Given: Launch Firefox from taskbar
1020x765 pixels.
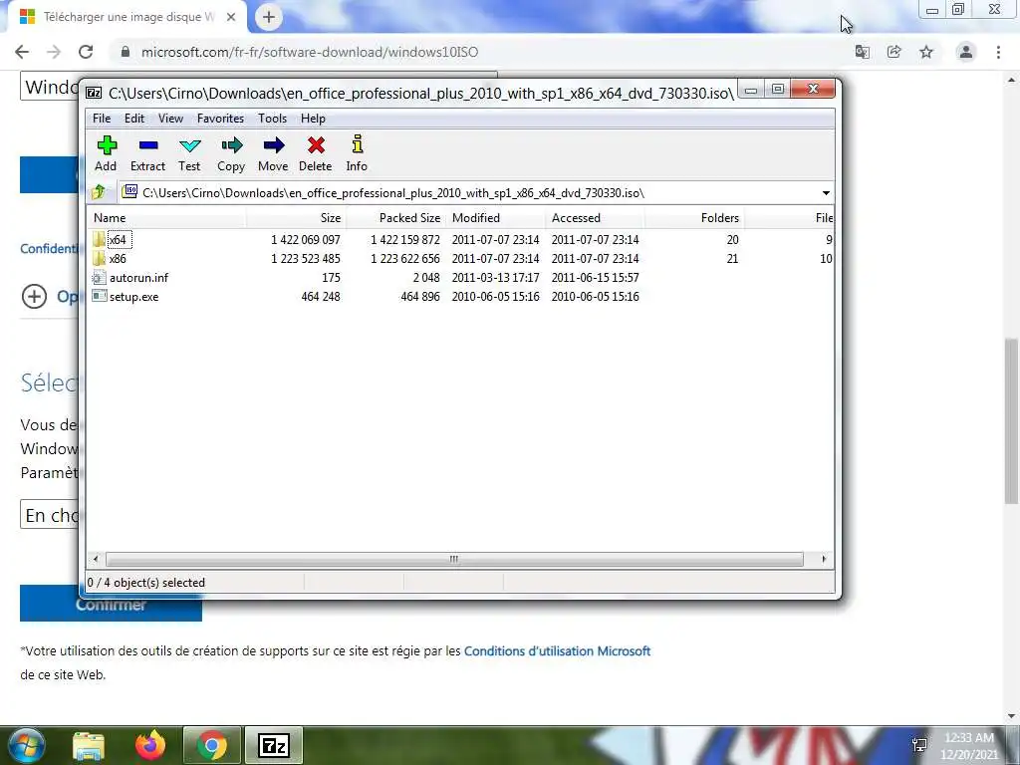Looking at the screenshot, I should pyautogui.click(x=150, y=745).
